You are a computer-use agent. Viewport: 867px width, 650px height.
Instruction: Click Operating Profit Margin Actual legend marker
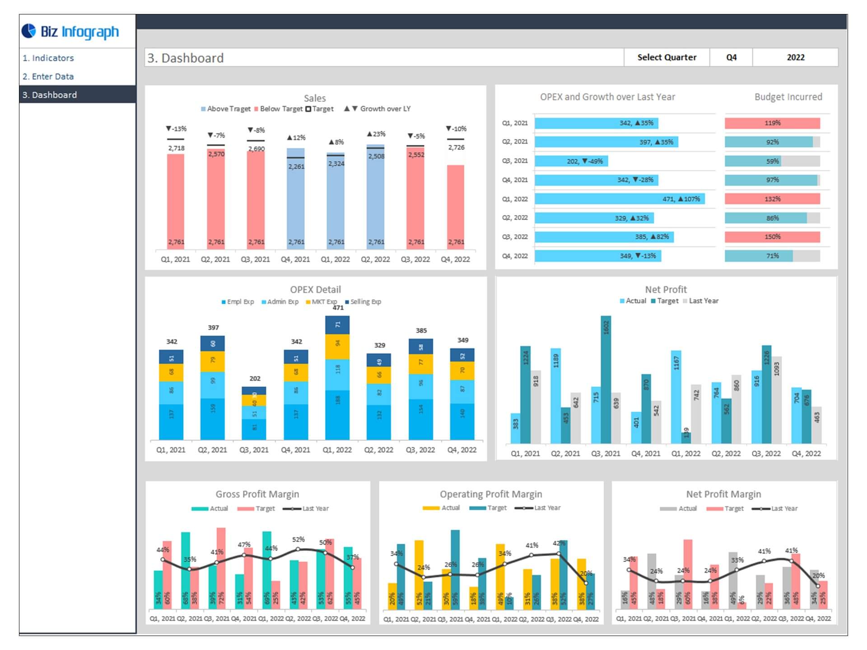click(x=431, y=508)
